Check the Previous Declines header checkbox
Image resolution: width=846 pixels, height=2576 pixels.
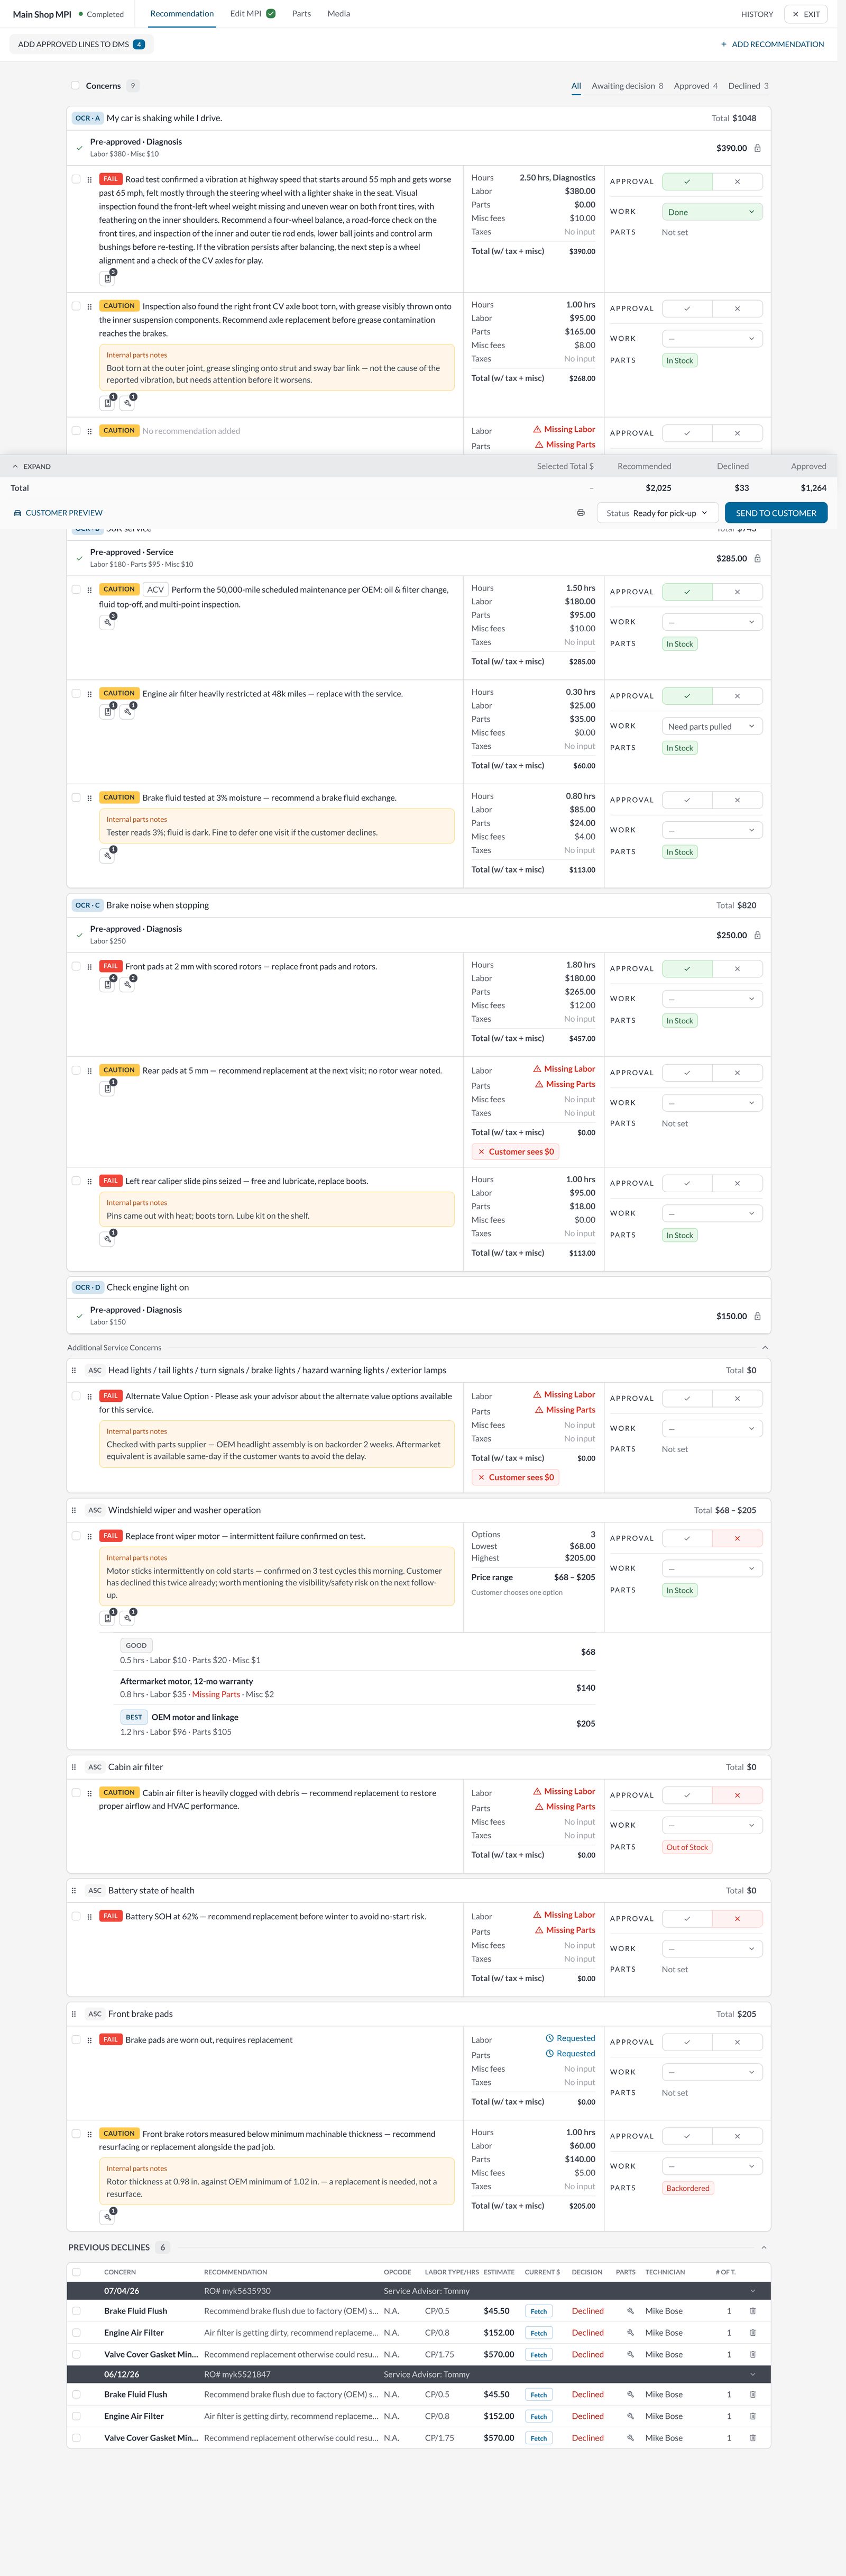(x=76, y=2272)
